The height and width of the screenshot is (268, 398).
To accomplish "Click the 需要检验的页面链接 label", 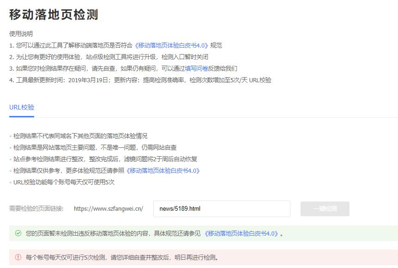I will pos(36,208).
